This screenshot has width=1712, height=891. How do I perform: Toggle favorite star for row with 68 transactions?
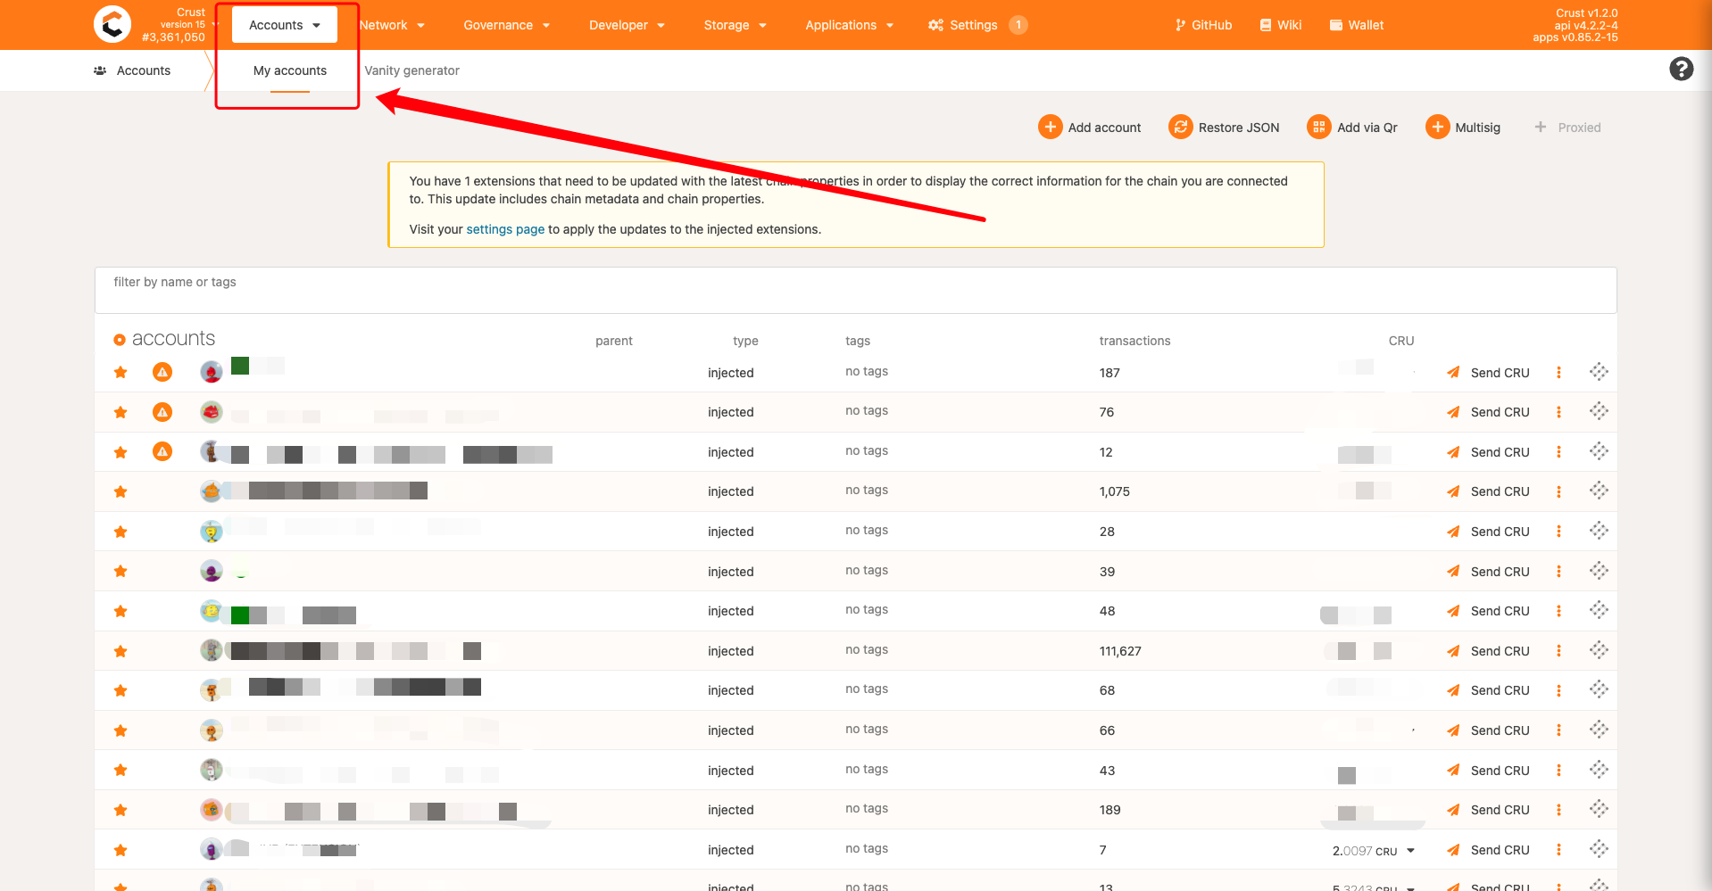pyautogui.click(x=121, y=690)
